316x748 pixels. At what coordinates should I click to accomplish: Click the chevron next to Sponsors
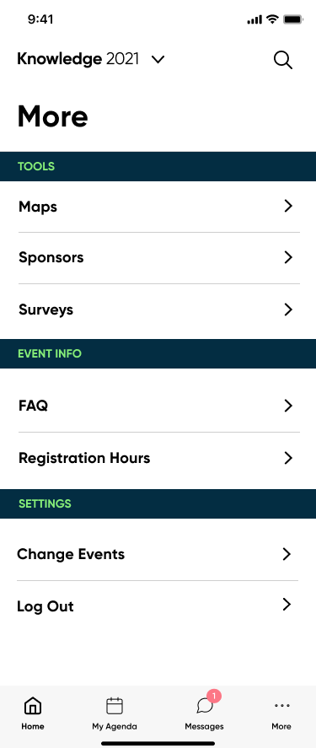288,257
